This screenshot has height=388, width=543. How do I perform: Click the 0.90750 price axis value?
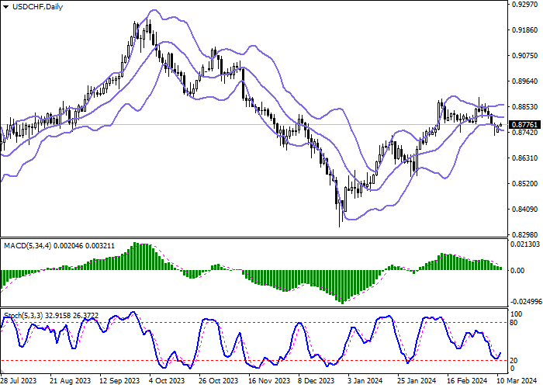pyautogui.click(x=524, y=56)
